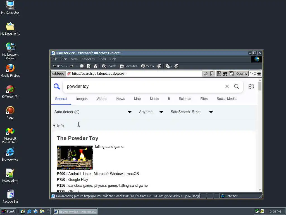Image resolution: width=286 pixels, height=215 pixels.
Task: Click the bookmark icon beside address bar
Action: [x=212, y=74]
